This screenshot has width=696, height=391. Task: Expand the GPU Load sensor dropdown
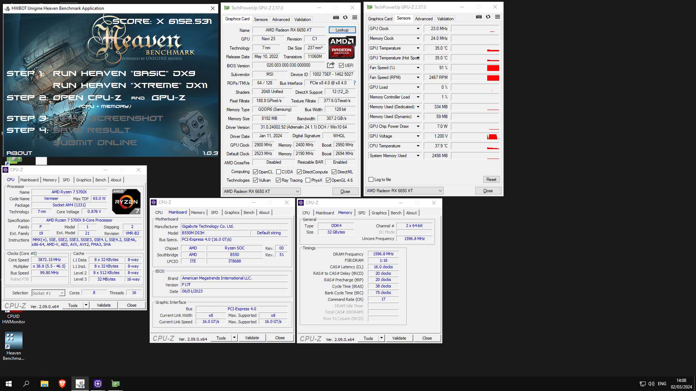pyautogui.click(x=418, y=87)
